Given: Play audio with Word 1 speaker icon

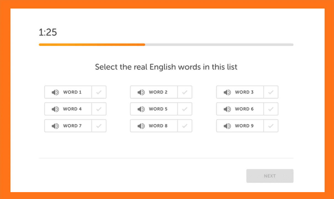Looking at the screenshot, I should [x=55, y=92].
